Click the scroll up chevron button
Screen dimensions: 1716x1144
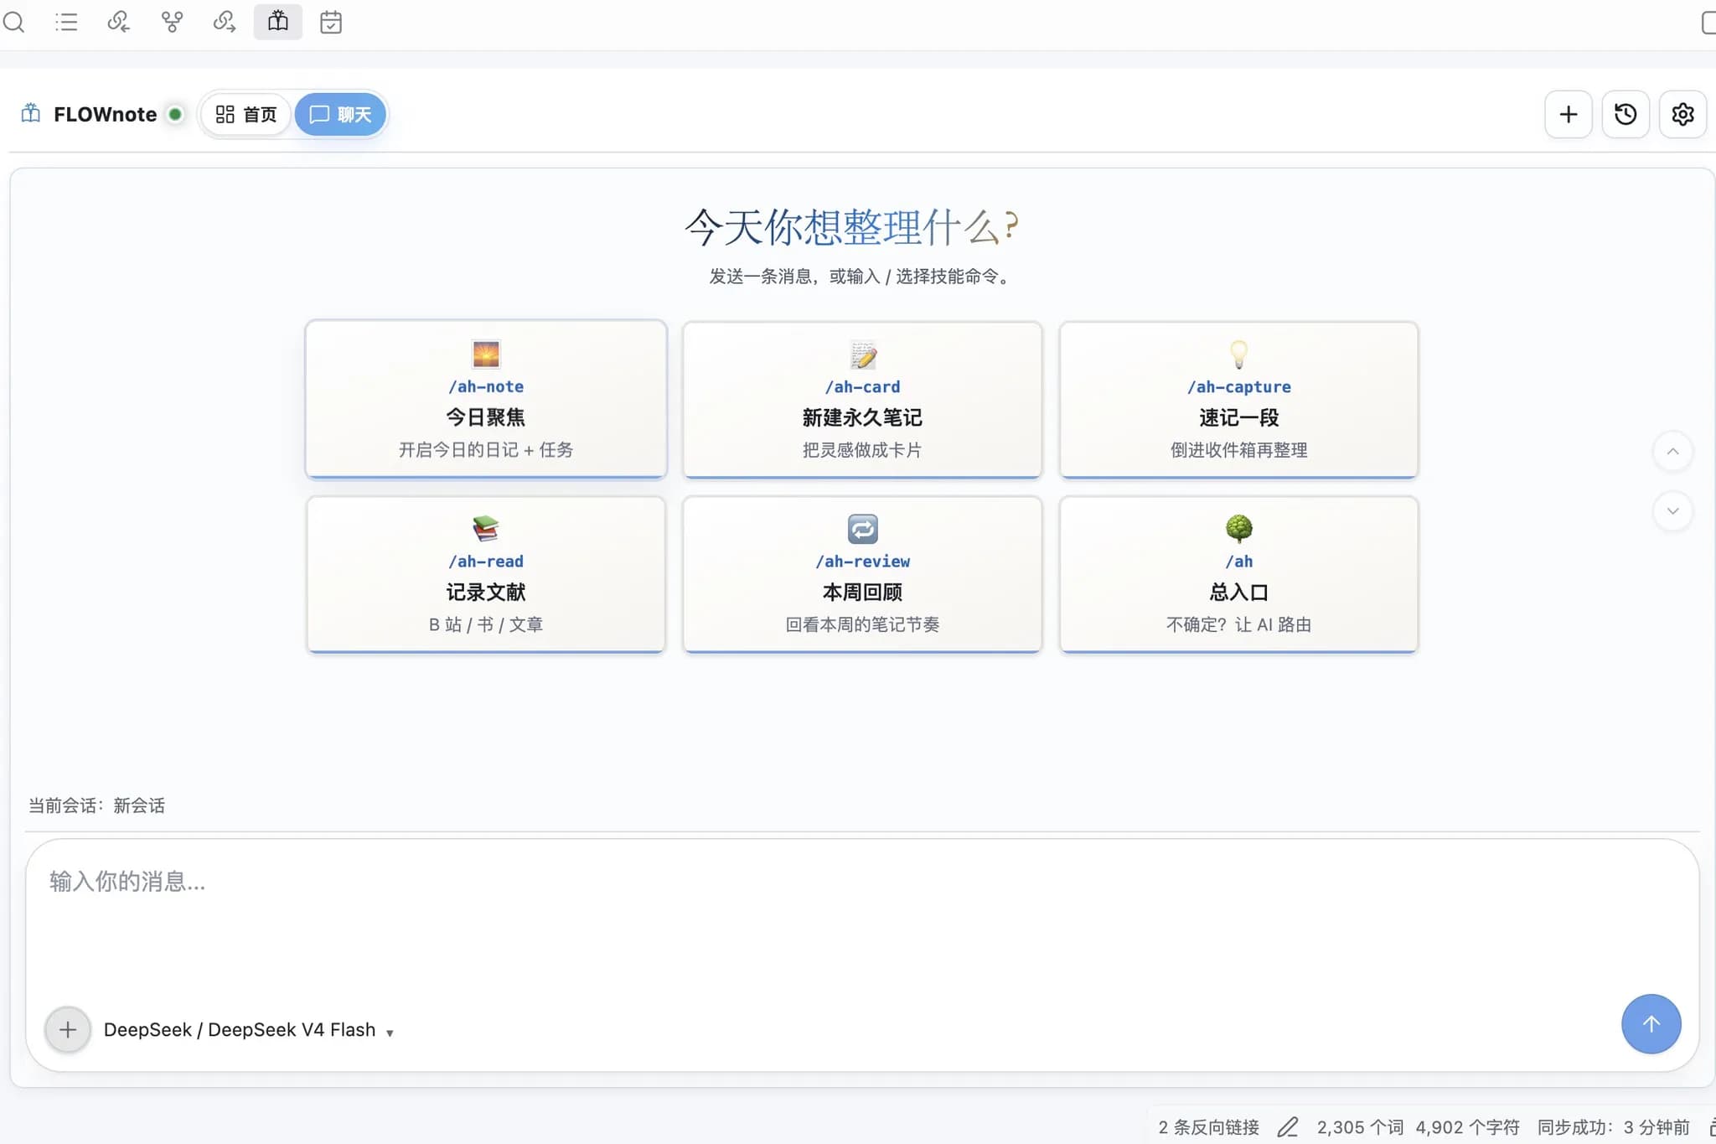point(1672,451)
